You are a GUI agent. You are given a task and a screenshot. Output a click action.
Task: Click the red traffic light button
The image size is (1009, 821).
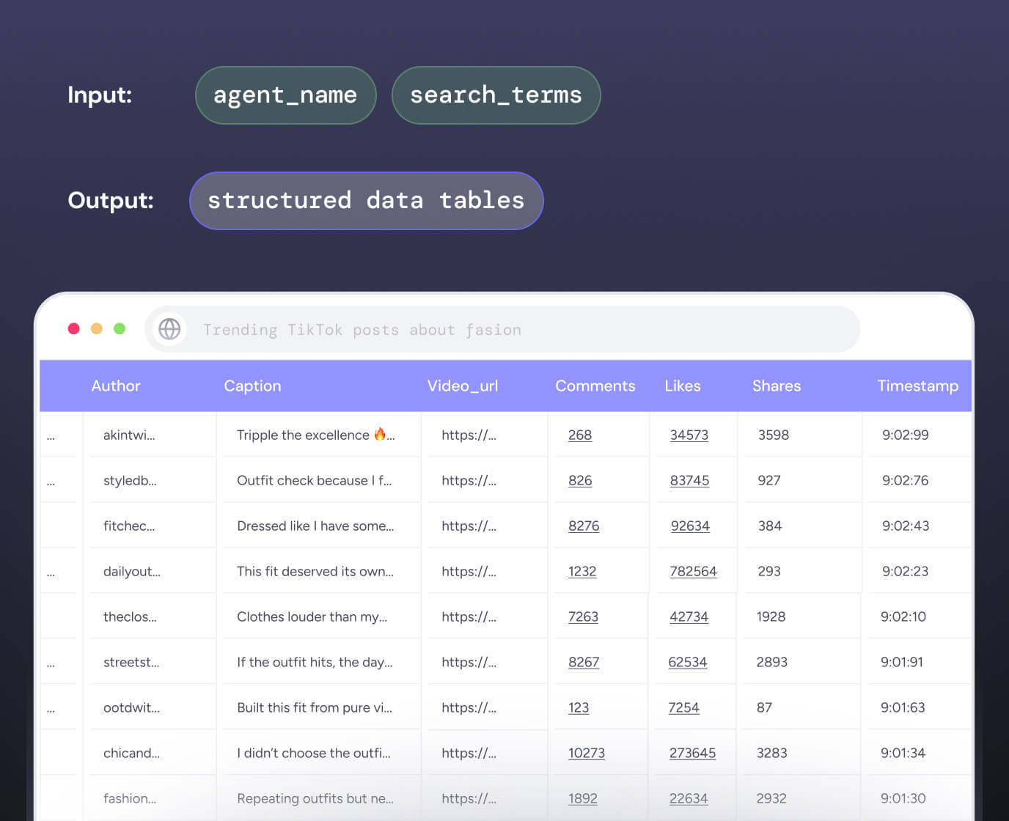pos(73,328)
